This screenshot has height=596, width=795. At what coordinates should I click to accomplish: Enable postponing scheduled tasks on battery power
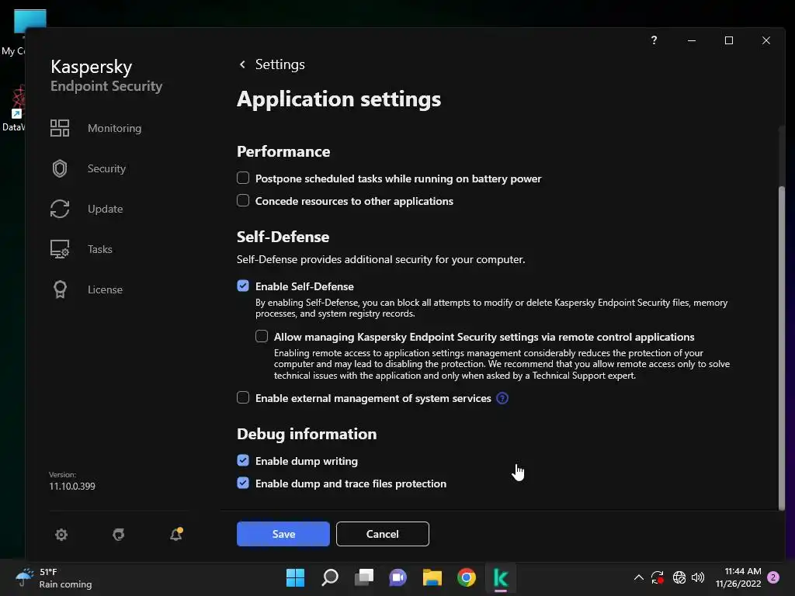tap(243, 178)
